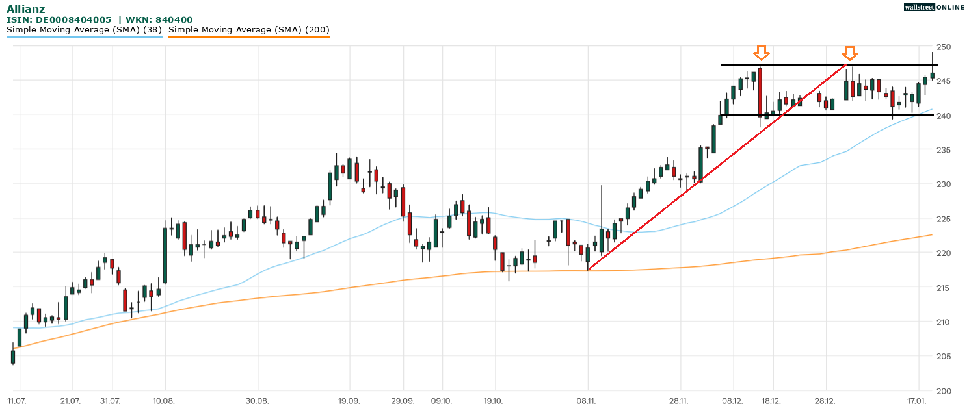The image size is (969, 404).
Task: Select the 17.01. date on the time axis
Action: pyautogui.click(x=917, y=399)
